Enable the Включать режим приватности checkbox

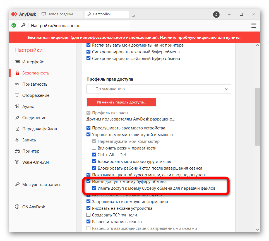point(94,148)
